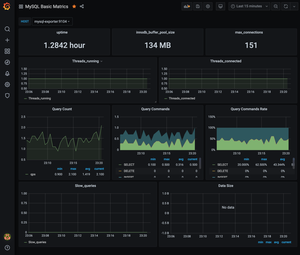This screenshot has height=255, width=300.
Task: Save the dashboard with the disk icon
Action: [197, 6]
